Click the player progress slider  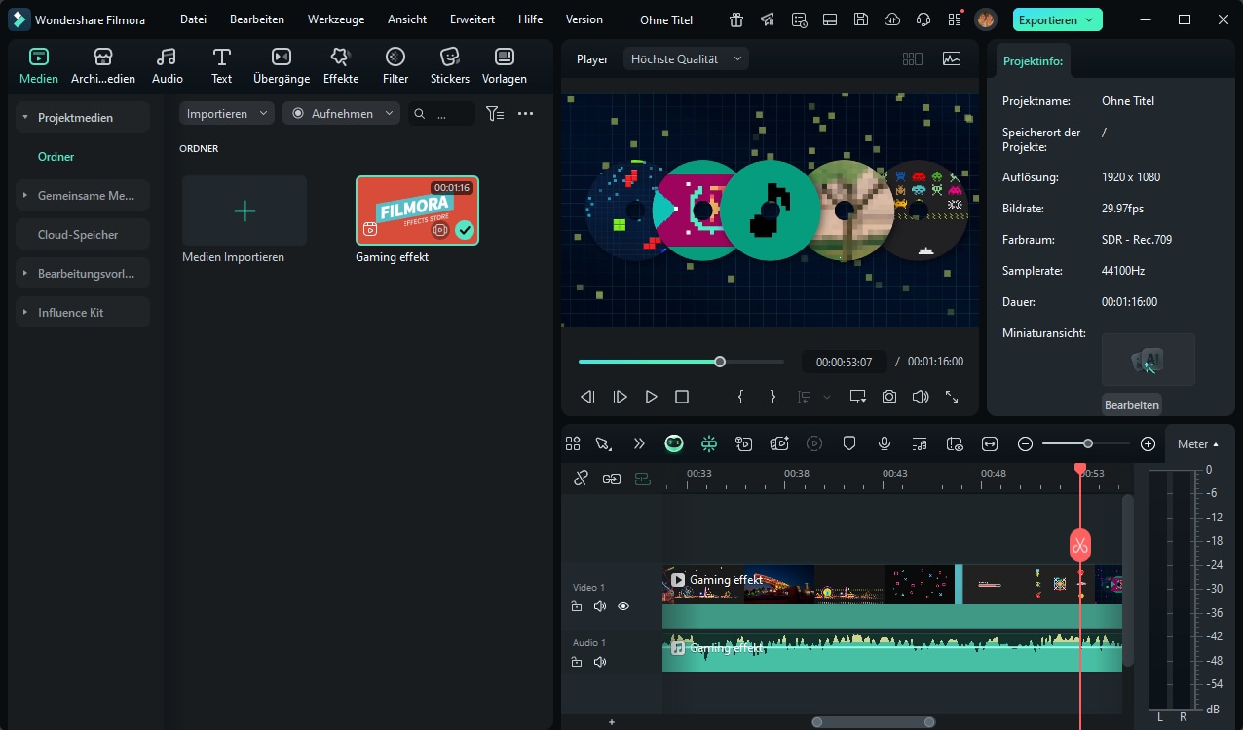click(x=681, y=362)
